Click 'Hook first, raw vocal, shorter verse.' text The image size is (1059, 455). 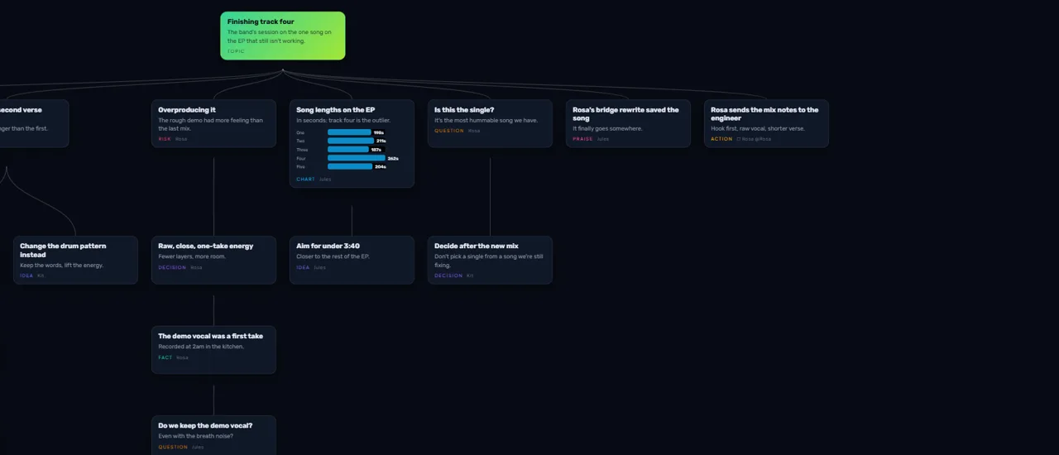757,128
